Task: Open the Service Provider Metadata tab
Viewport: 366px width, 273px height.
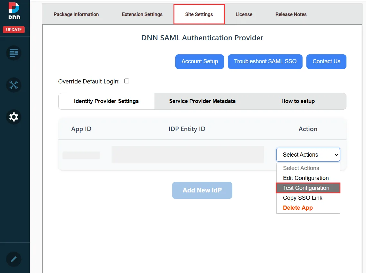Action: (202, 101)
